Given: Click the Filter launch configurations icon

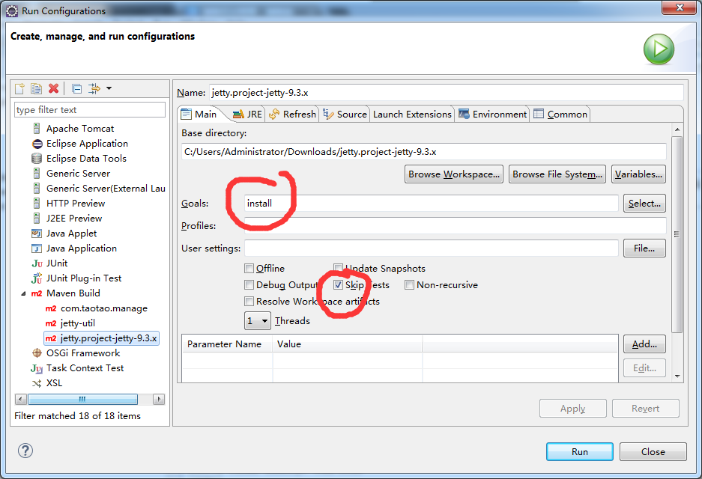Looking at the screenshot, I should [x=94, y=88].
